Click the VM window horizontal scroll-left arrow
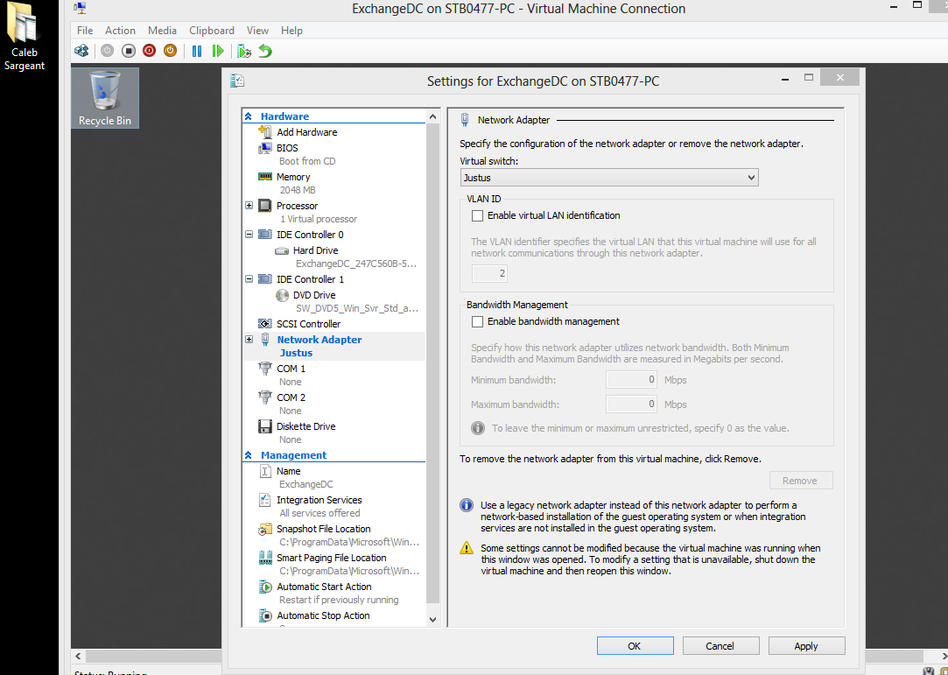 coord(78,657)
